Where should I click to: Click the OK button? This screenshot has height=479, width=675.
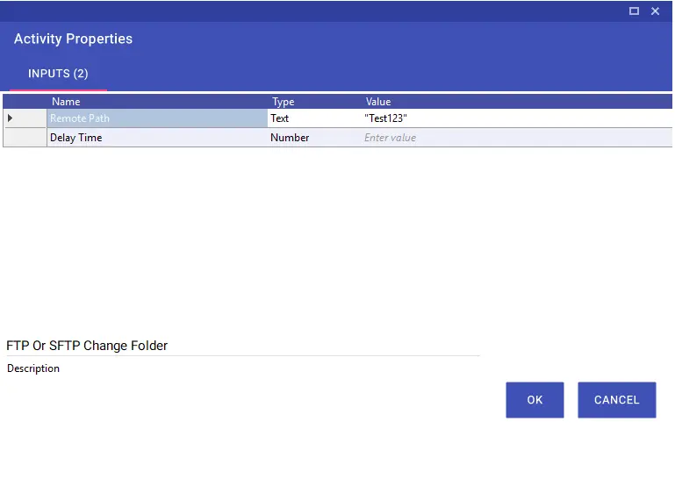(x=535, y=400)
